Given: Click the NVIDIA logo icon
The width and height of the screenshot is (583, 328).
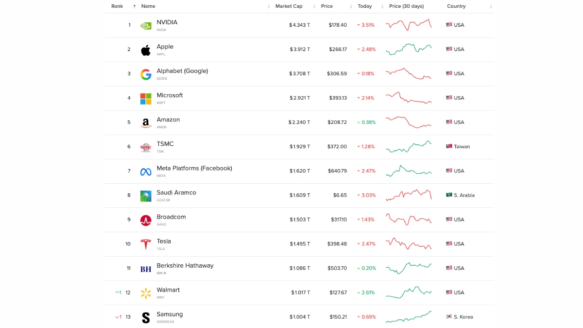Looking at the screenshot, I should coord(145,25).
